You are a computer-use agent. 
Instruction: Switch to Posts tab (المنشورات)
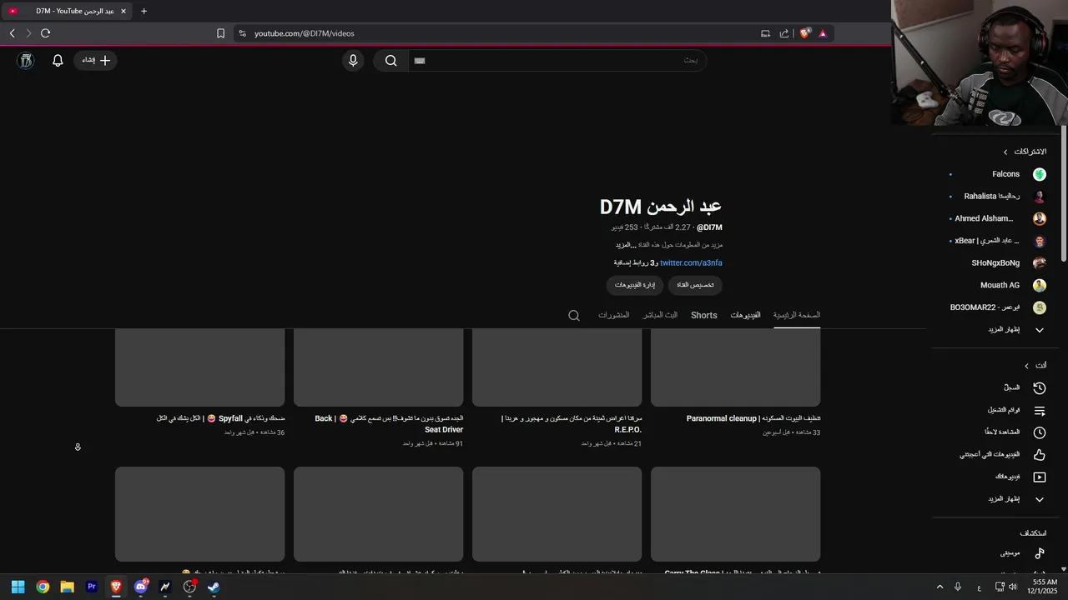click(613, 315)
